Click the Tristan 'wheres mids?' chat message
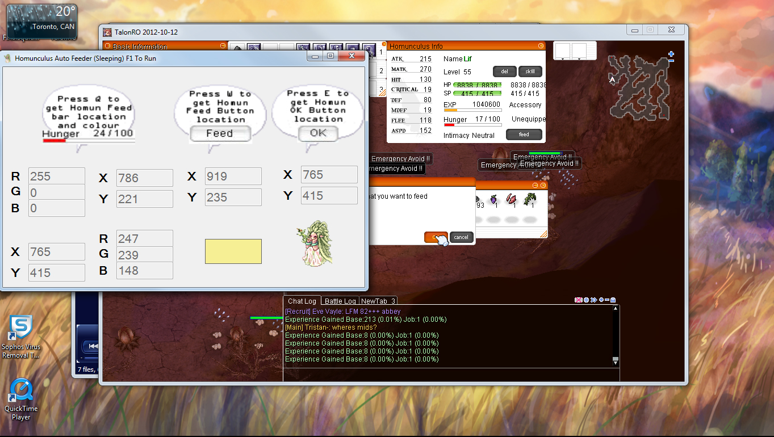Viewport: 774px width, 437px height. (332, 327)
